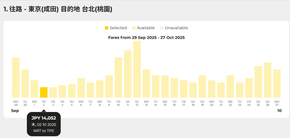Select the Friday 10 October fare bar
The width and height of the screenshot is (290, 138).
click(118, 77)
